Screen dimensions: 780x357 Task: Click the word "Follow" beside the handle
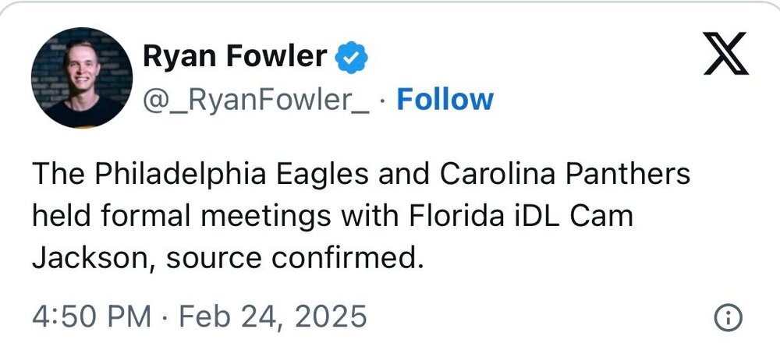(445, 100)
